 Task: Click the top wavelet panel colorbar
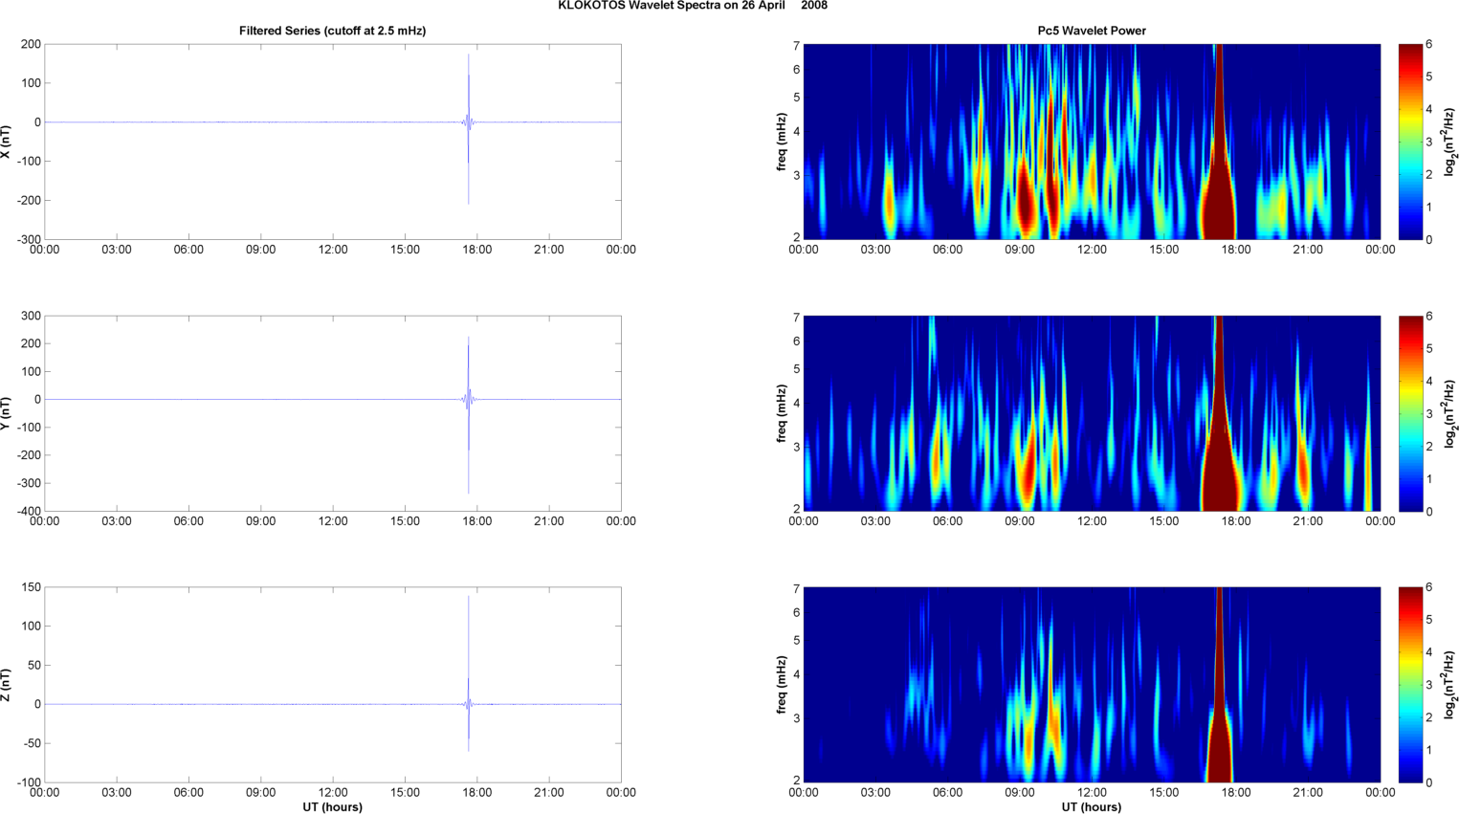point(1410,142)
